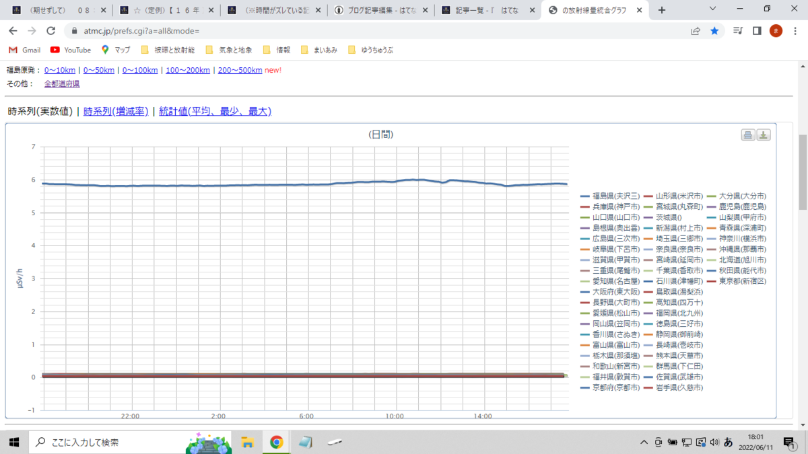Open the notification center icon
This screenshot has width=808, height=454.
tap(788, 442)
